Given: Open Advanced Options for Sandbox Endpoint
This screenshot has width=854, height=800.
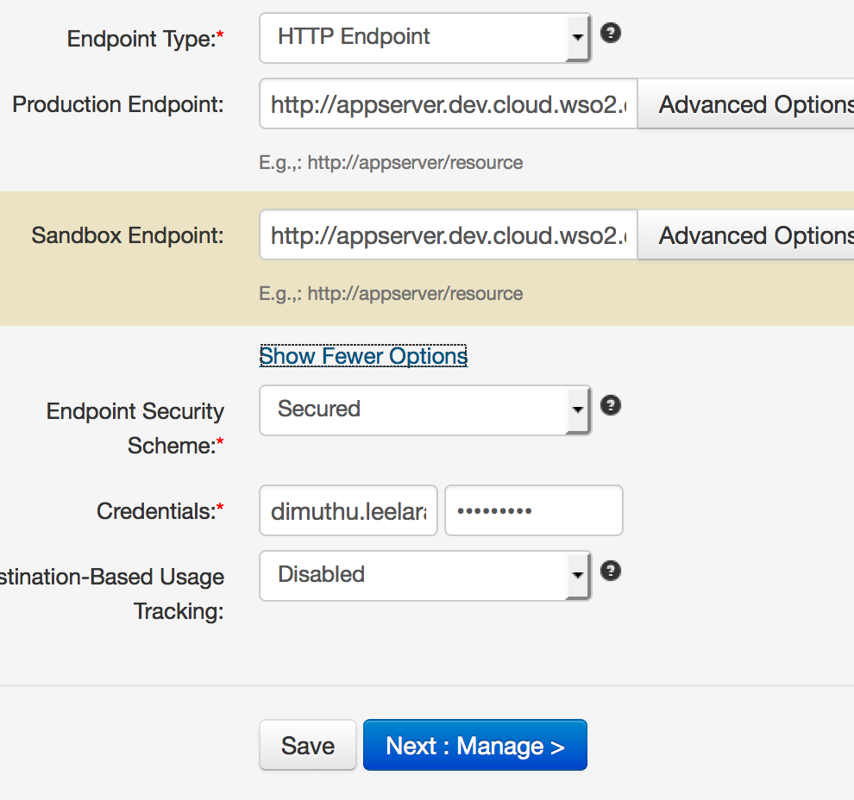Looking at the screenshot, I should (747, 236).
